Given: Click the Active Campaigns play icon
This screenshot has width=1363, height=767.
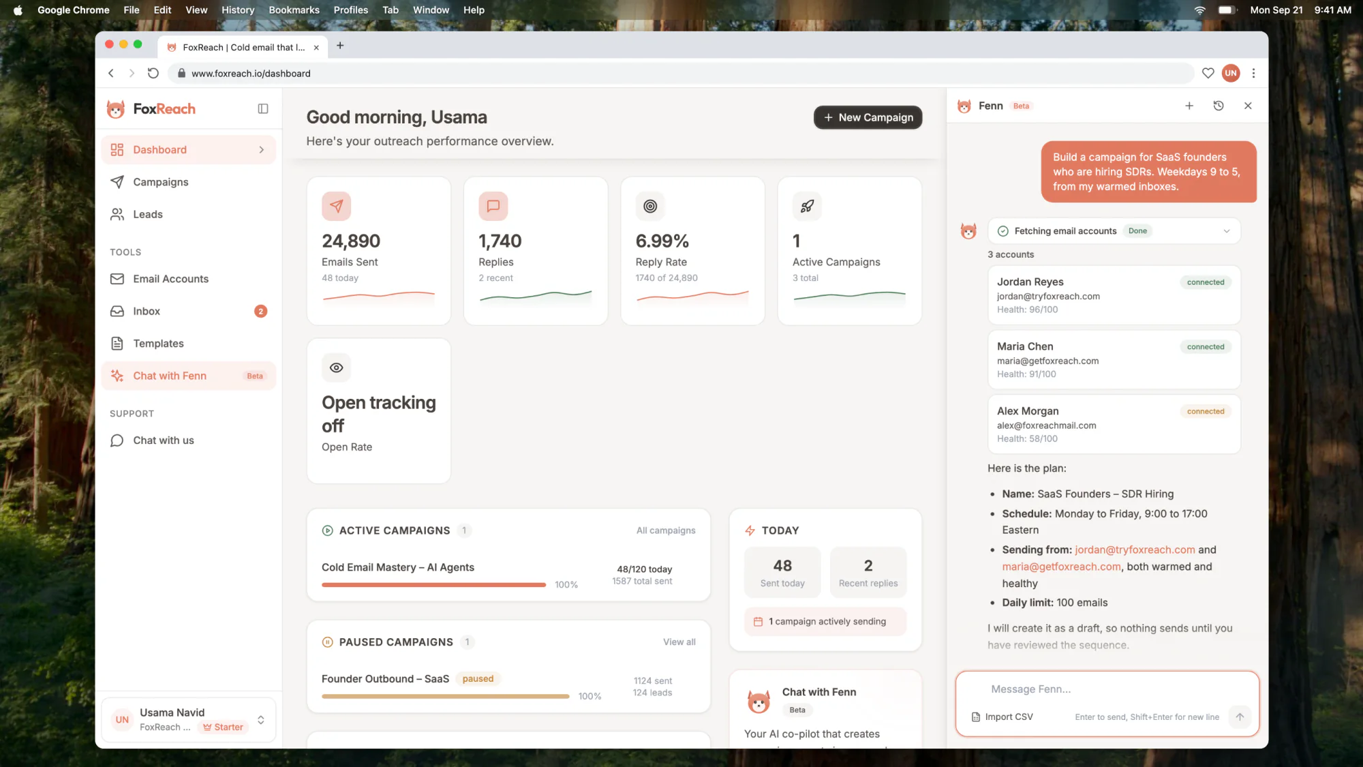Looking at the screenshot, I should pyautogui.click(x=327, y=530).
